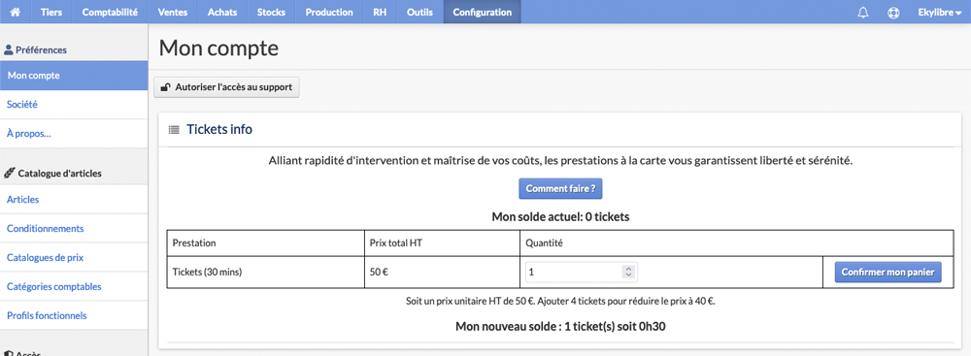Image resolution: width=971 pixels, height=356 pixels.
Task: Open the Ekylibre user dropdown
Action: click(939, 12)
